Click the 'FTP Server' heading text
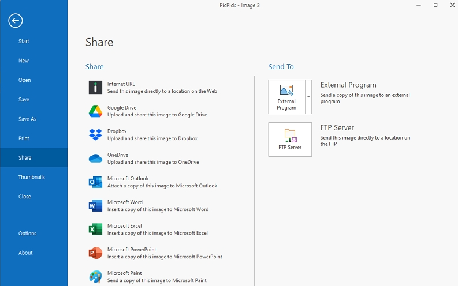458x286 pixels. pos(337,127)
